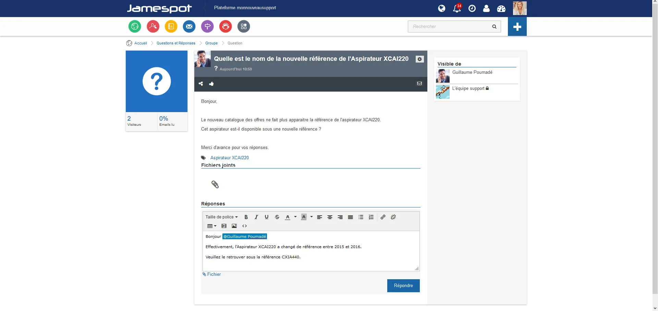Select the @Guillaume Poumadé mention
Screen dimensions: 658x311
pos(245,236)
